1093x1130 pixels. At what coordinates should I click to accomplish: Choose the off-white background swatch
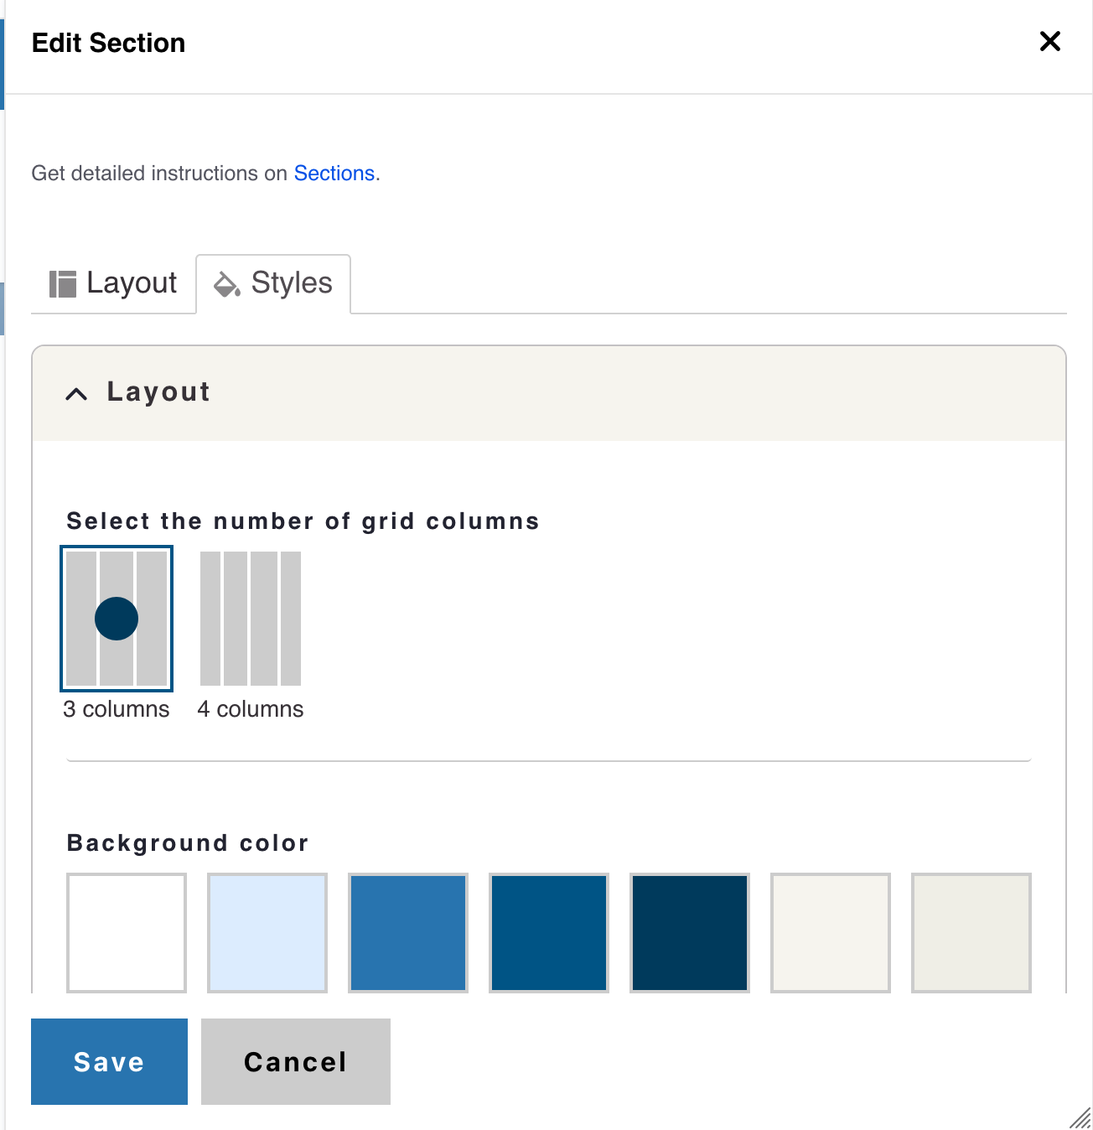(x=831, y=932)
